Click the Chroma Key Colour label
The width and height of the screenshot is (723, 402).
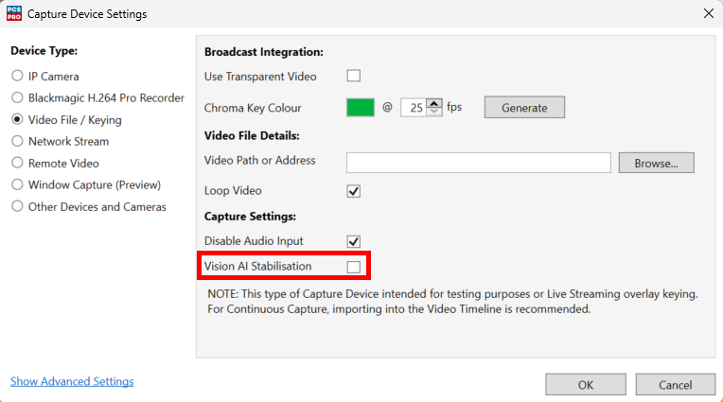tap(253, 108)
